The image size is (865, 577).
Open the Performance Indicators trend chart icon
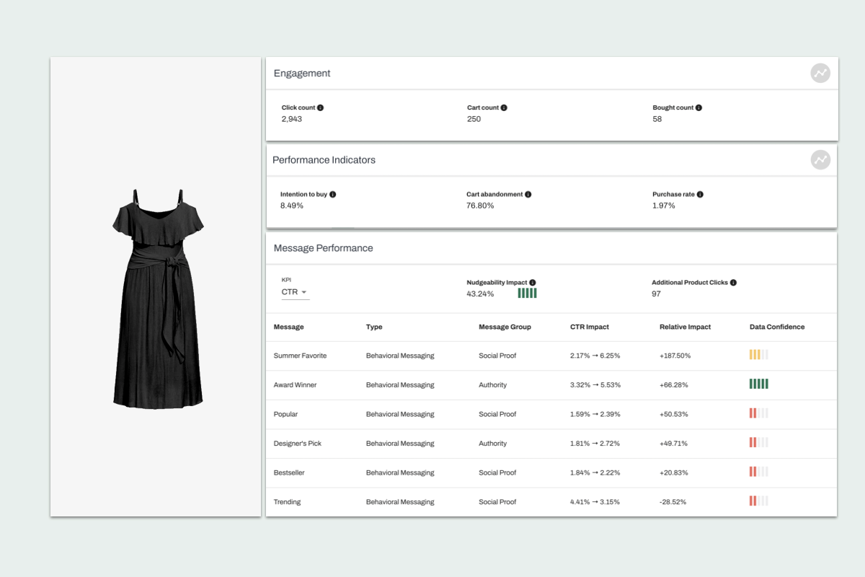tap(820, 159)
